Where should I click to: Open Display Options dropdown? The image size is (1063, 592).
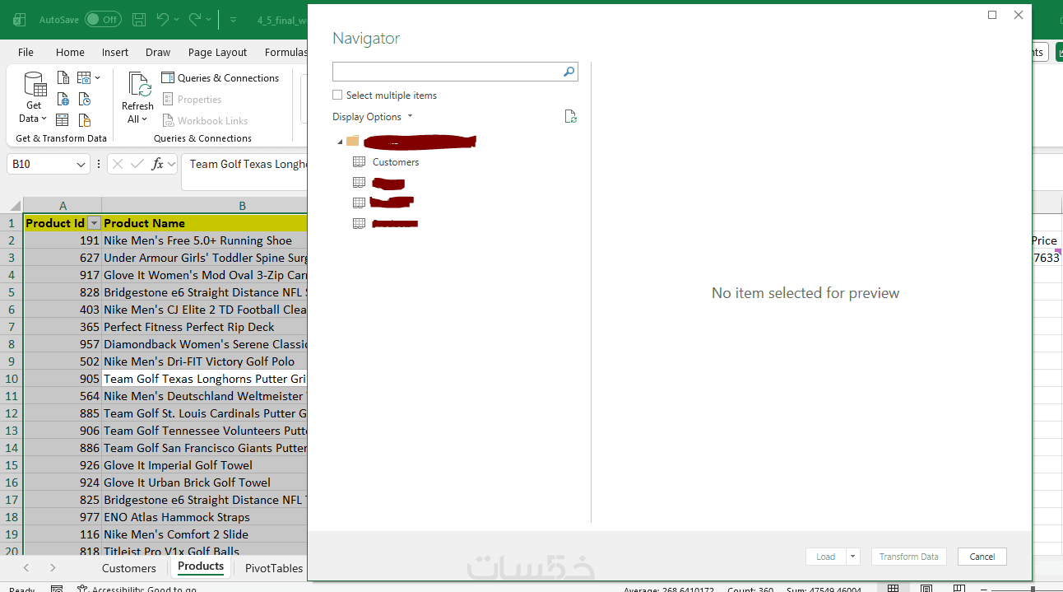click(373, 117)
